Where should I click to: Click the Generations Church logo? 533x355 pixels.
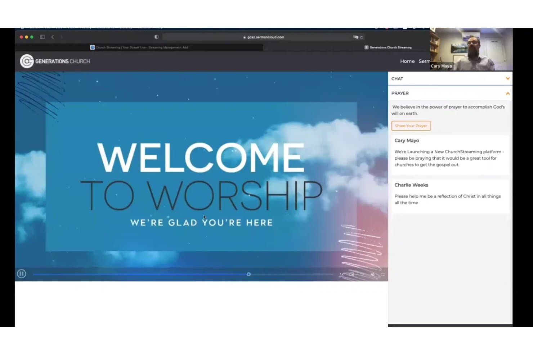pyautogui.click(x=55, y=61)
